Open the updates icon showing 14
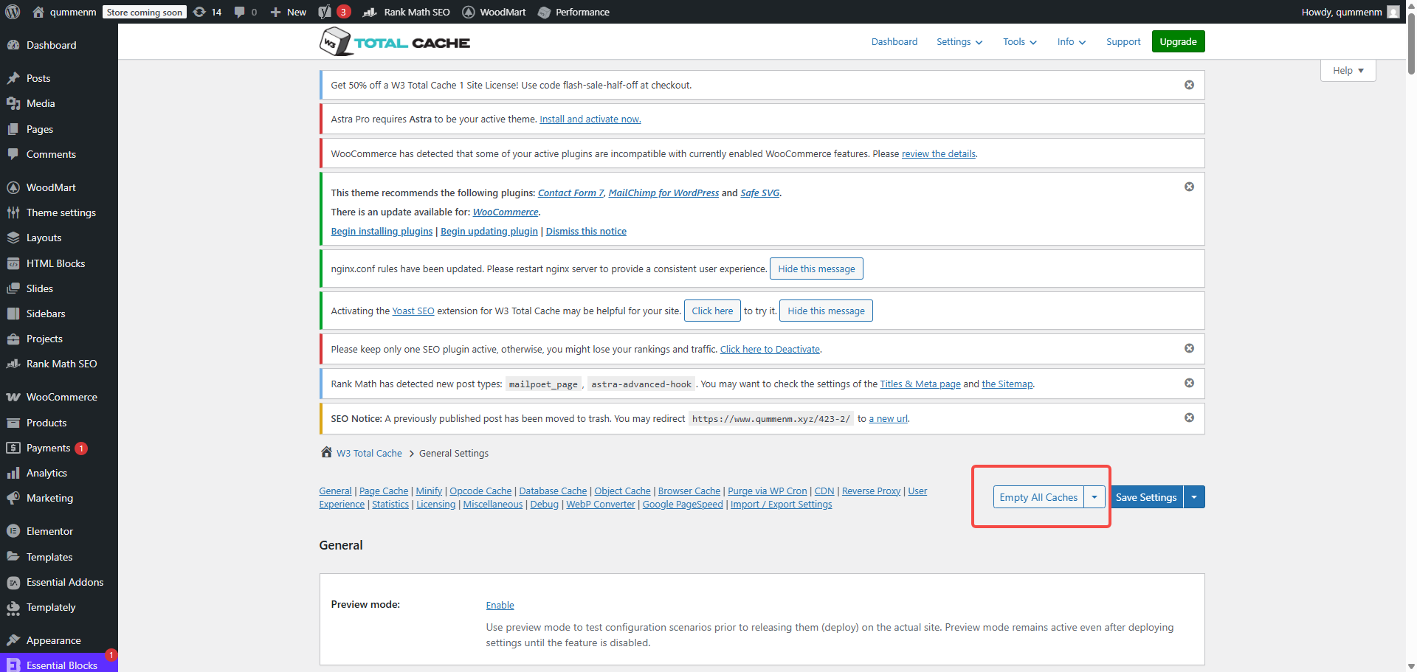The height and width of the screenshot is (672, 1417). point(207,12)
